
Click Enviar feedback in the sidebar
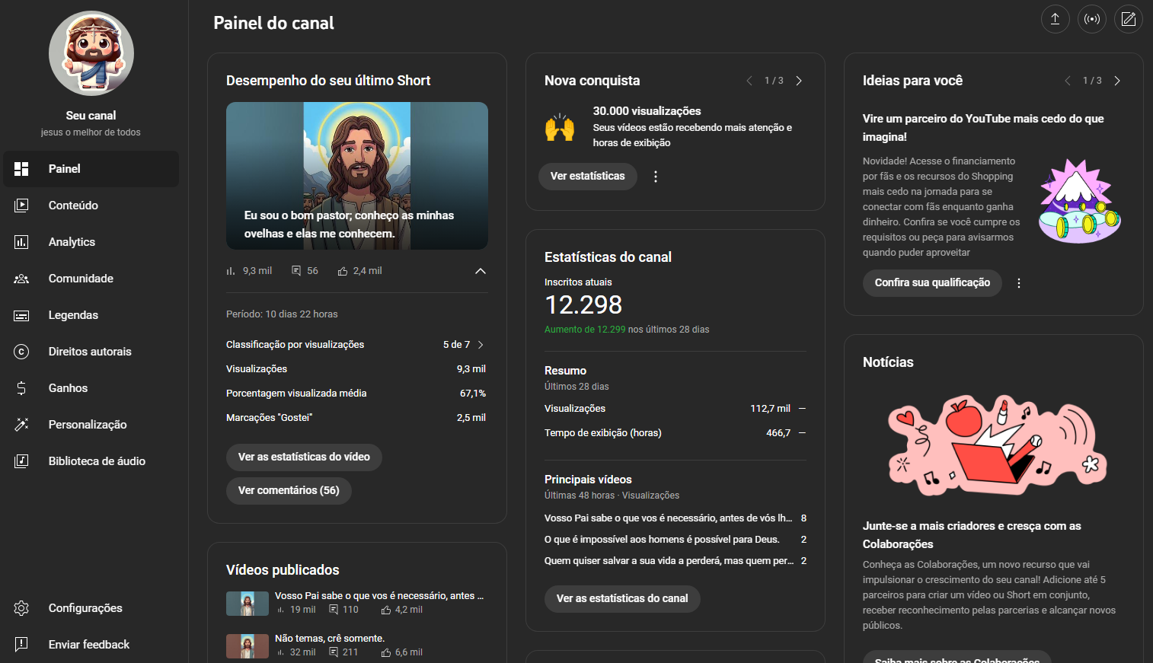point(88,645)
